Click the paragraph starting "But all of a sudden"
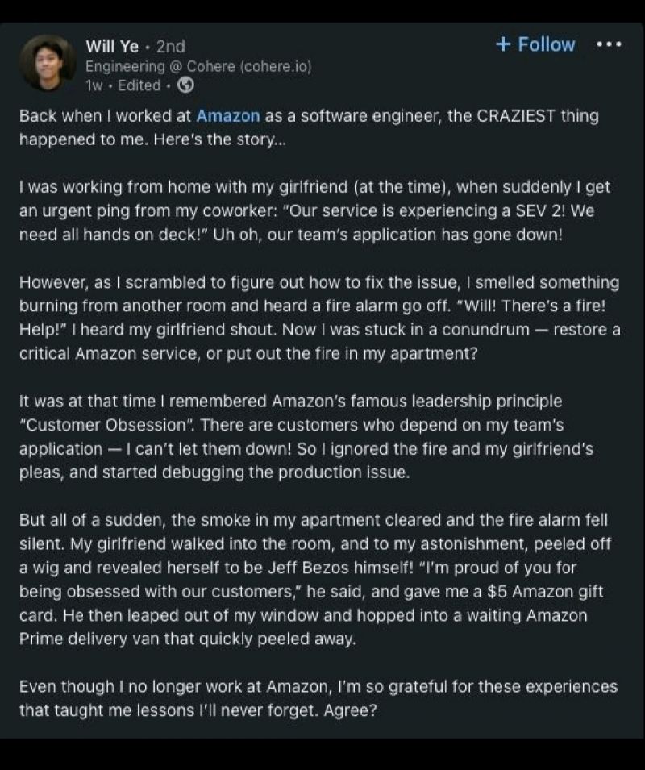This screenshot has height=770, width=645. [x=314, y=580]
